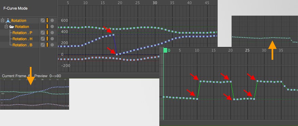Click the orange filmstrip icon on the Rotation . H row
The width and height of the screenshot is (298, 126).
(47, 39)
